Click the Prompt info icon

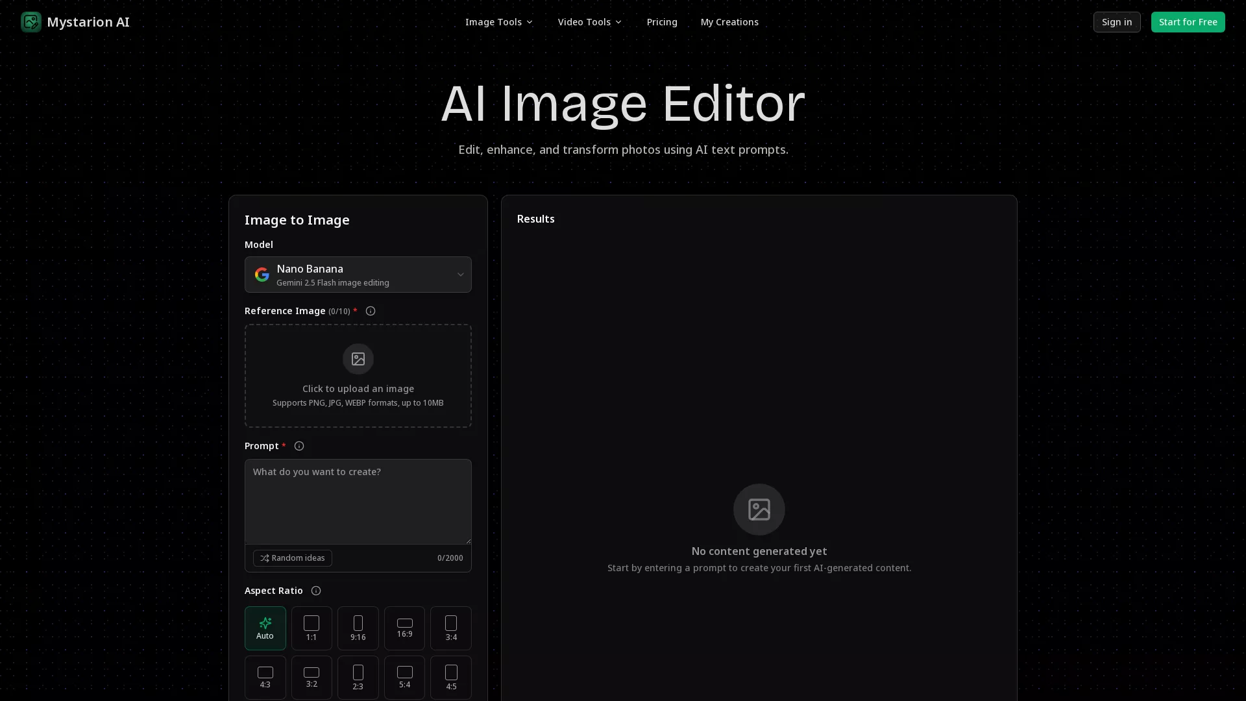coord(299,446)
